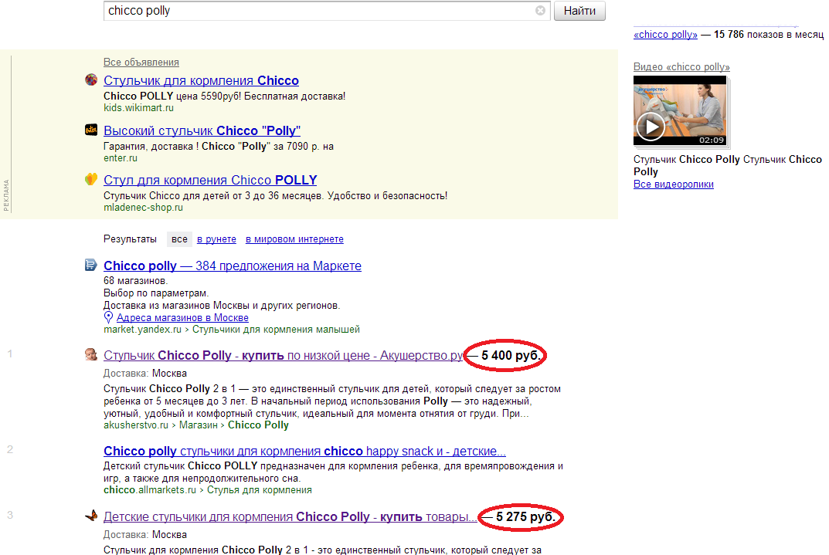The image size is (829, 555).
Task: Click the mladenec-shop favicon beside Стул для кормления
Action: [x=91, y=180]
